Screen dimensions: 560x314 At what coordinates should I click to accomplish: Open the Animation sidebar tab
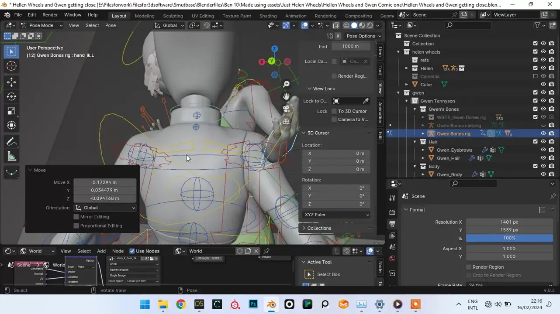tap(380, 113)
